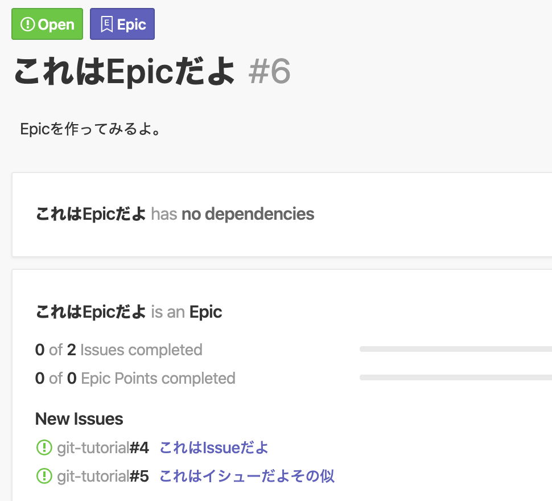Image resolution: width=552 pixels, height=501 pixels.
Task: Open the これはIssueだよ issue link
Action: 214,448
